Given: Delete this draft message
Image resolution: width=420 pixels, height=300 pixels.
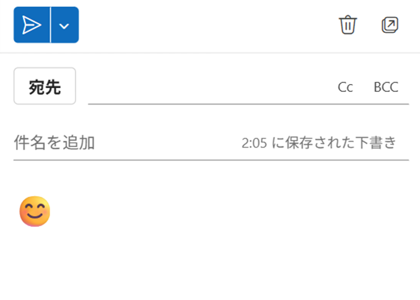Looking at the screenshot, I should point(348,25).
